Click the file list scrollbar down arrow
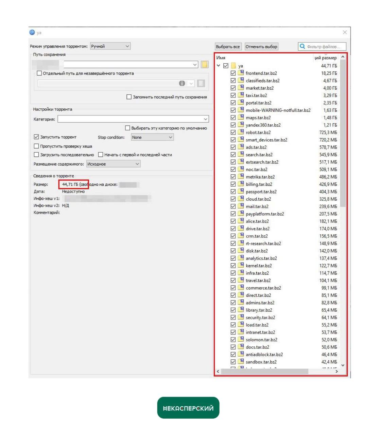379x436 pixels. 343,365
